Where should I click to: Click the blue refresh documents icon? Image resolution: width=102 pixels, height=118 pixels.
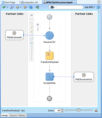tap(31, 7)
